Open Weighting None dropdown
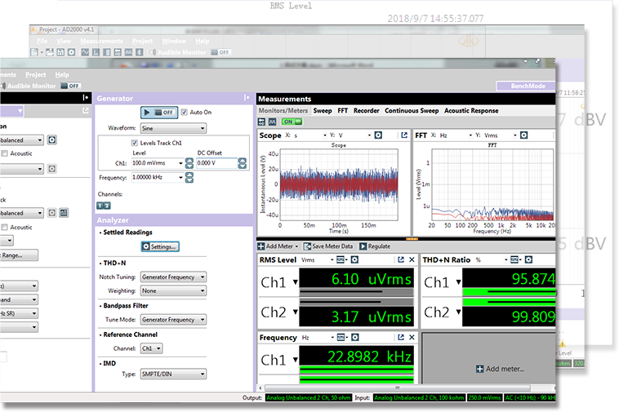The height and width of the screenshot is (412, 619). pyautogui.click(x=173, y=291)
